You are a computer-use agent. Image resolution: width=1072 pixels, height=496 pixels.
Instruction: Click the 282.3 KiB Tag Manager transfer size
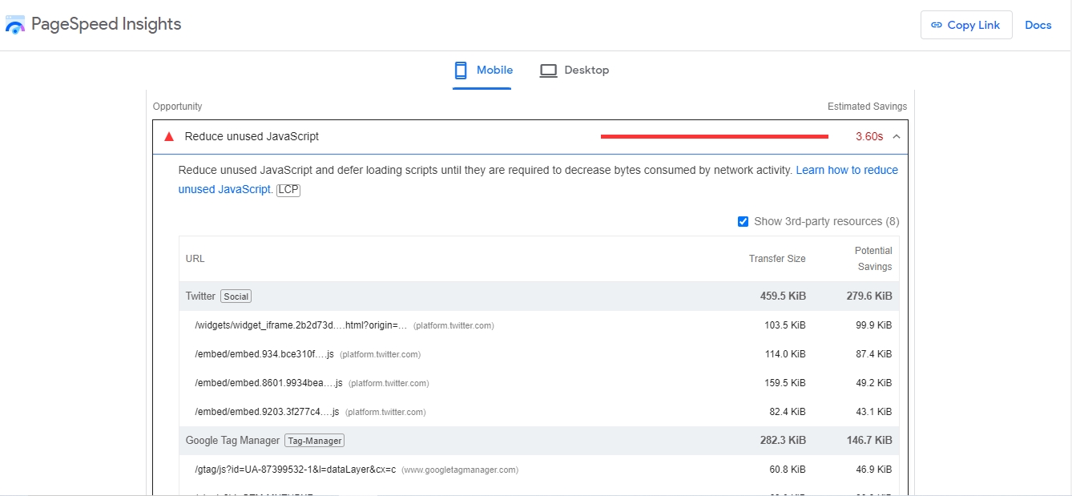783,441
